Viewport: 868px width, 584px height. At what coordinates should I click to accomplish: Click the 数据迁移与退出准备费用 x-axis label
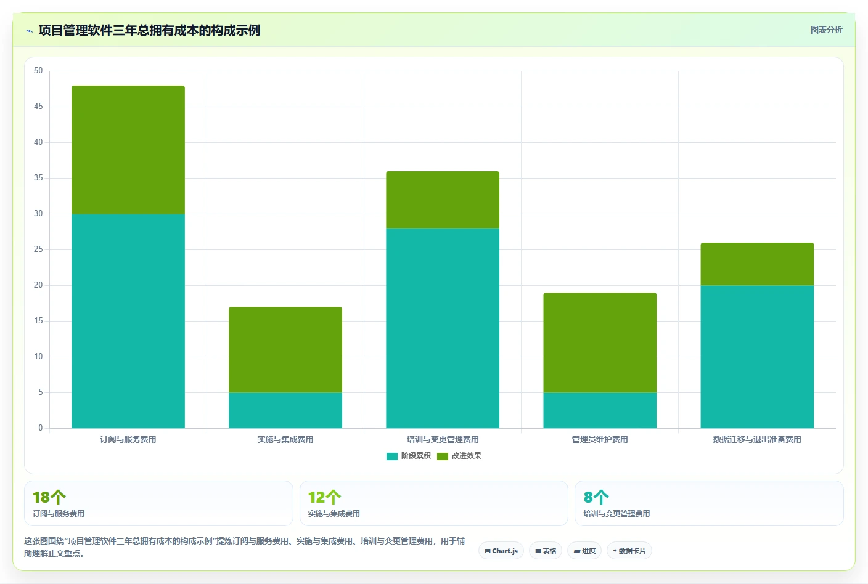point(757,439)
